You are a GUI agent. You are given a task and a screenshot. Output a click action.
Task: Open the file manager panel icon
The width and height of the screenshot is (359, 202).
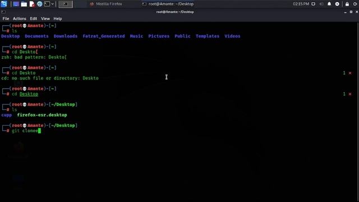tap(24, 4)
